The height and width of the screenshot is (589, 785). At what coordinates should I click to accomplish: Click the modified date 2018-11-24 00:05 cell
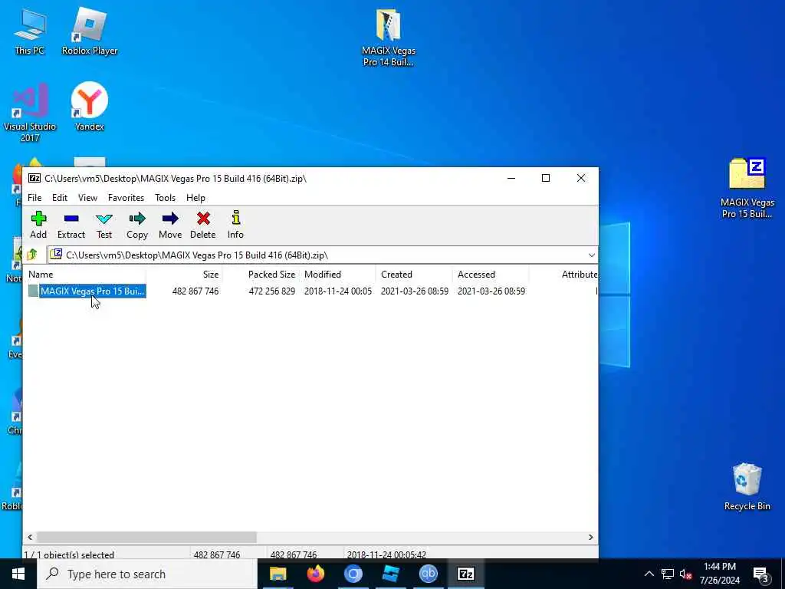coord(338,291)
